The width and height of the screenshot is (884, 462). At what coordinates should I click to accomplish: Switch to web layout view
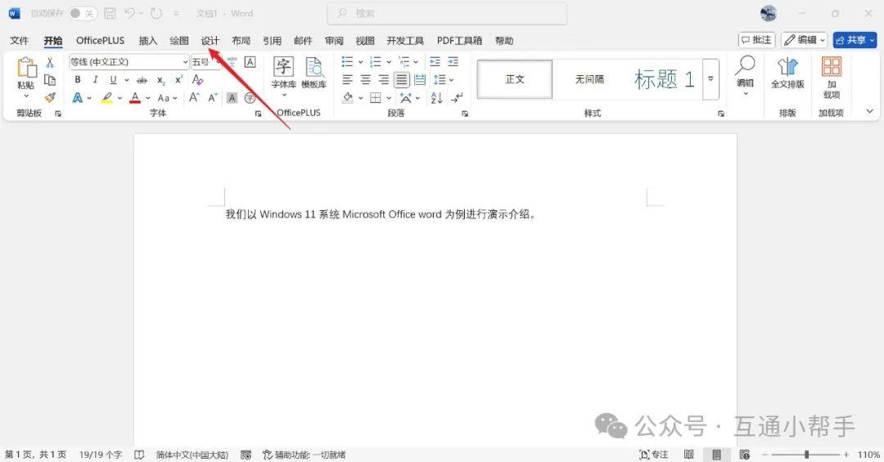[745, 454]
